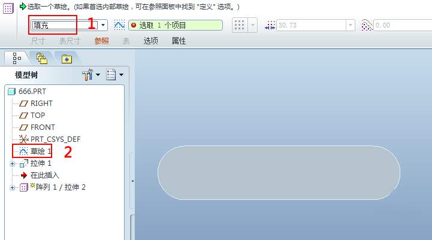The image size is (432, 240).
Task: Click the 666.PRT part icon
Action: coord(11,92)
